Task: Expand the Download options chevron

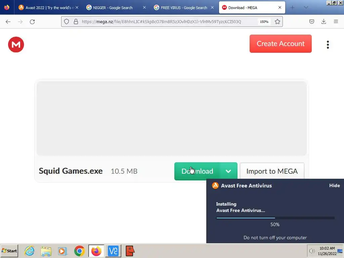Action: [228, 171]
